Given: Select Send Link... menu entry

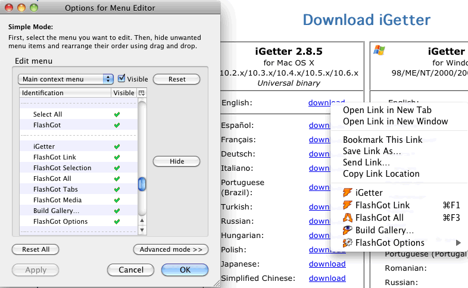Looking at the screenshot, I should (366, 162).
